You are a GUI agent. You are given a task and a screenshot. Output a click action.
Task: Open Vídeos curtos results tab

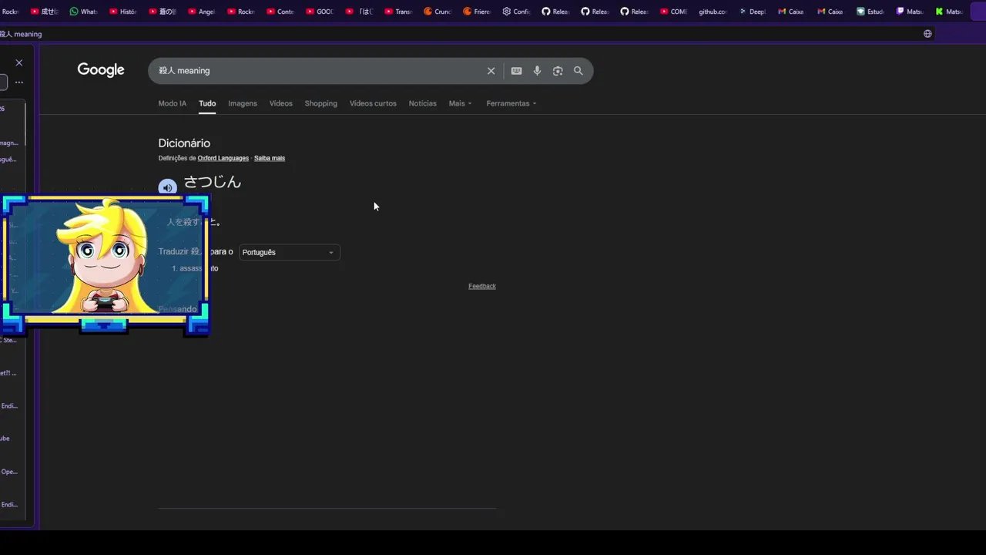coord(373,103)
